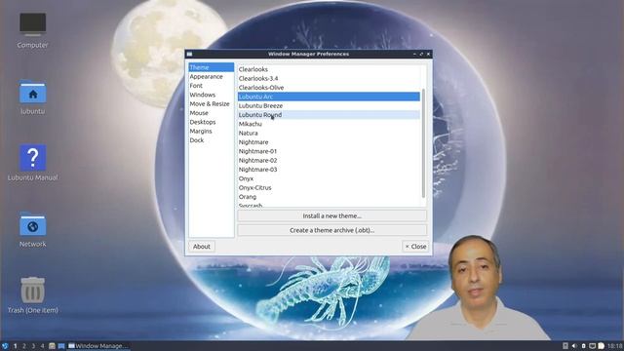Open the Move & Resize section
Screen dimensions: 624x351
pos(211,104)
